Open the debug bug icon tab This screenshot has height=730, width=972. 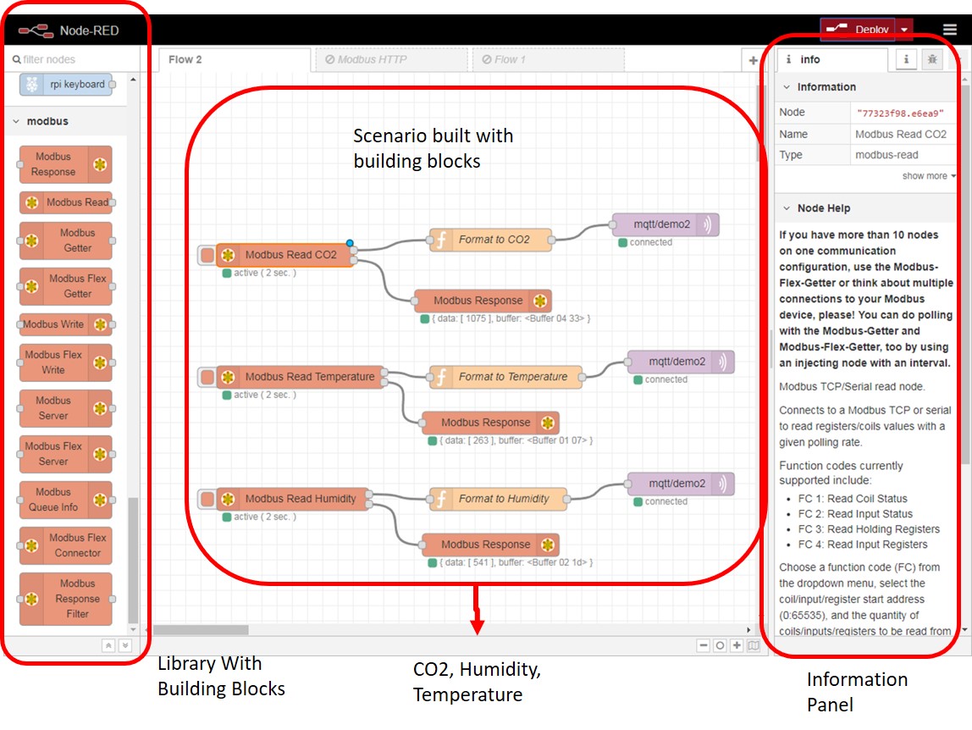coord(931,59)
